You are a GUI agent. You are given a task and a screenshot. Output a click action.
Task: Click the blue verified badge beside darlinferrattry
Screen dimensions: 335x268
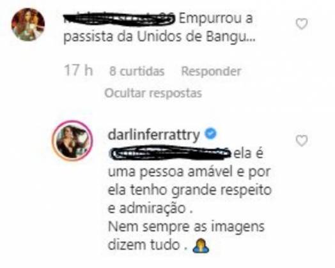[x=211, y=134]
